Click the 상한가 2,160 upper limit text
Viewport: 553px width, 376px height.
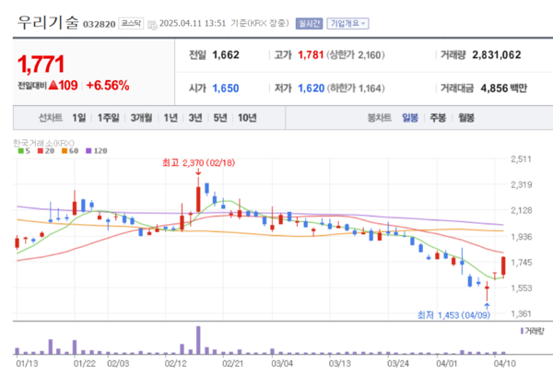[x=356, y=55]
